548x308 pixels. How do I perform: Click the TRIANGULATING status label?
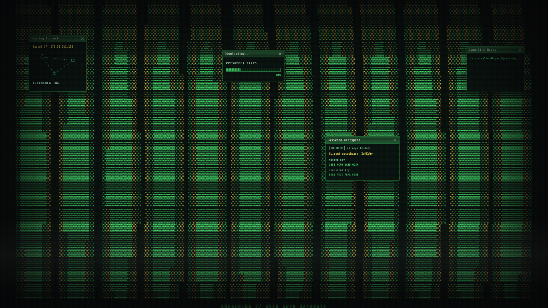click(x=46, y=83)
